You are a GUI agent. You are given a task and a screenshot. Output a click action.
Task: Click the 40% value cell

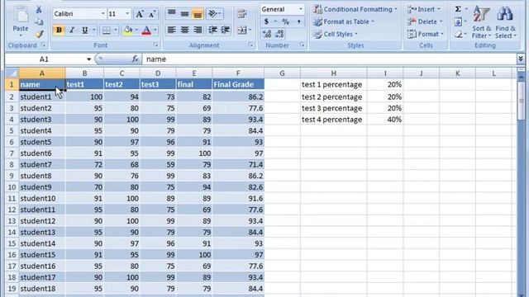(x=385, y=120)
